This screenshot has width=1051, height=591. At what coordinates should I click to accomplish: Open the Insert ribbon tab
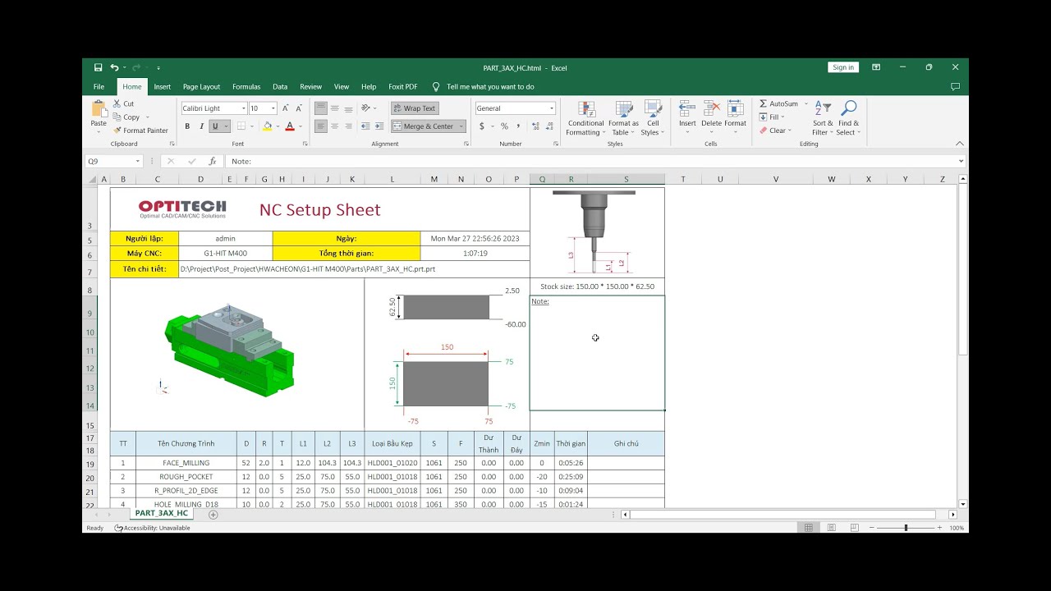[x=163, y=87]
